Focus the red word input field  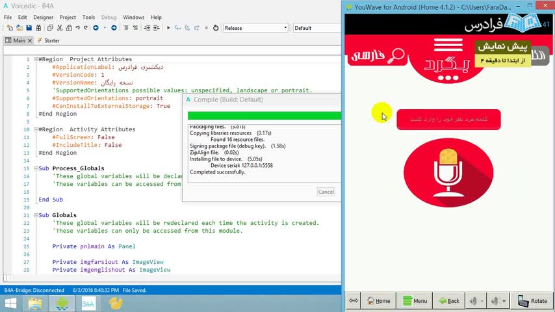click(448, 120)
